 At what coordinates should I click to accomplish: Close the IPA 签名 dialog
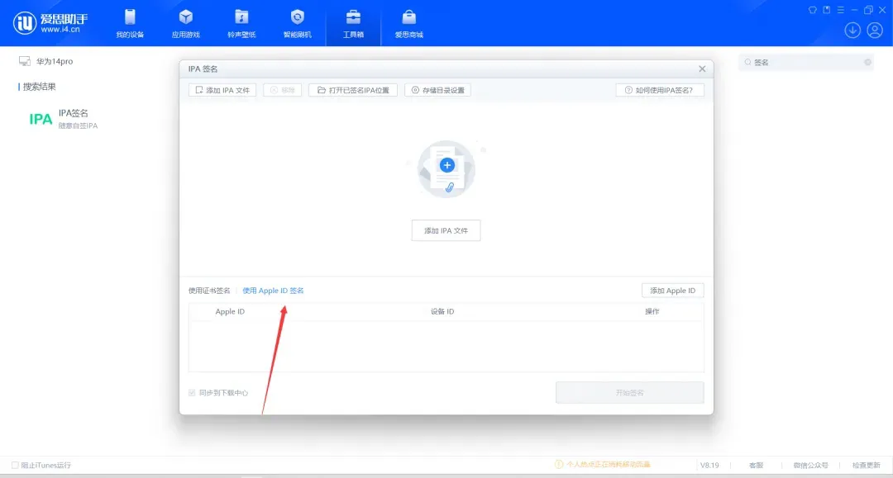(702, 69)
